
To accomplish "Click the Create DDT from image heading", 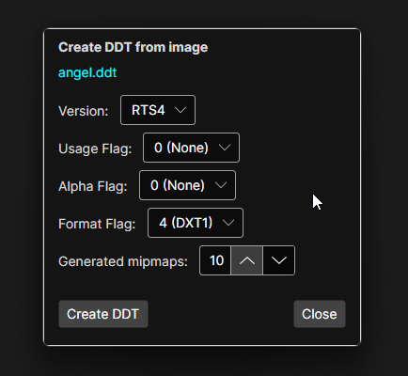I will (133, 47).
